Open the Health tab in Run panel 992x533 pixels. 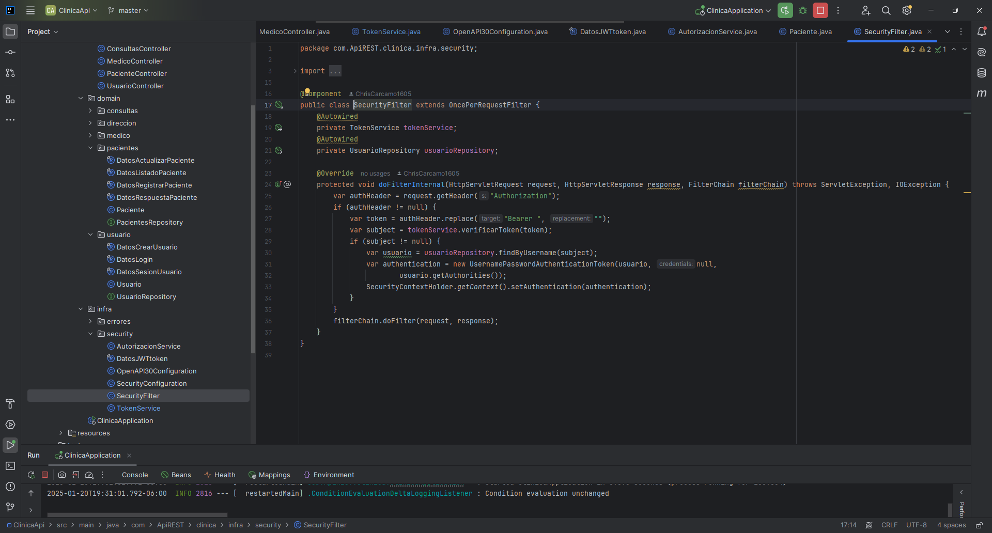tap(220, 475)
